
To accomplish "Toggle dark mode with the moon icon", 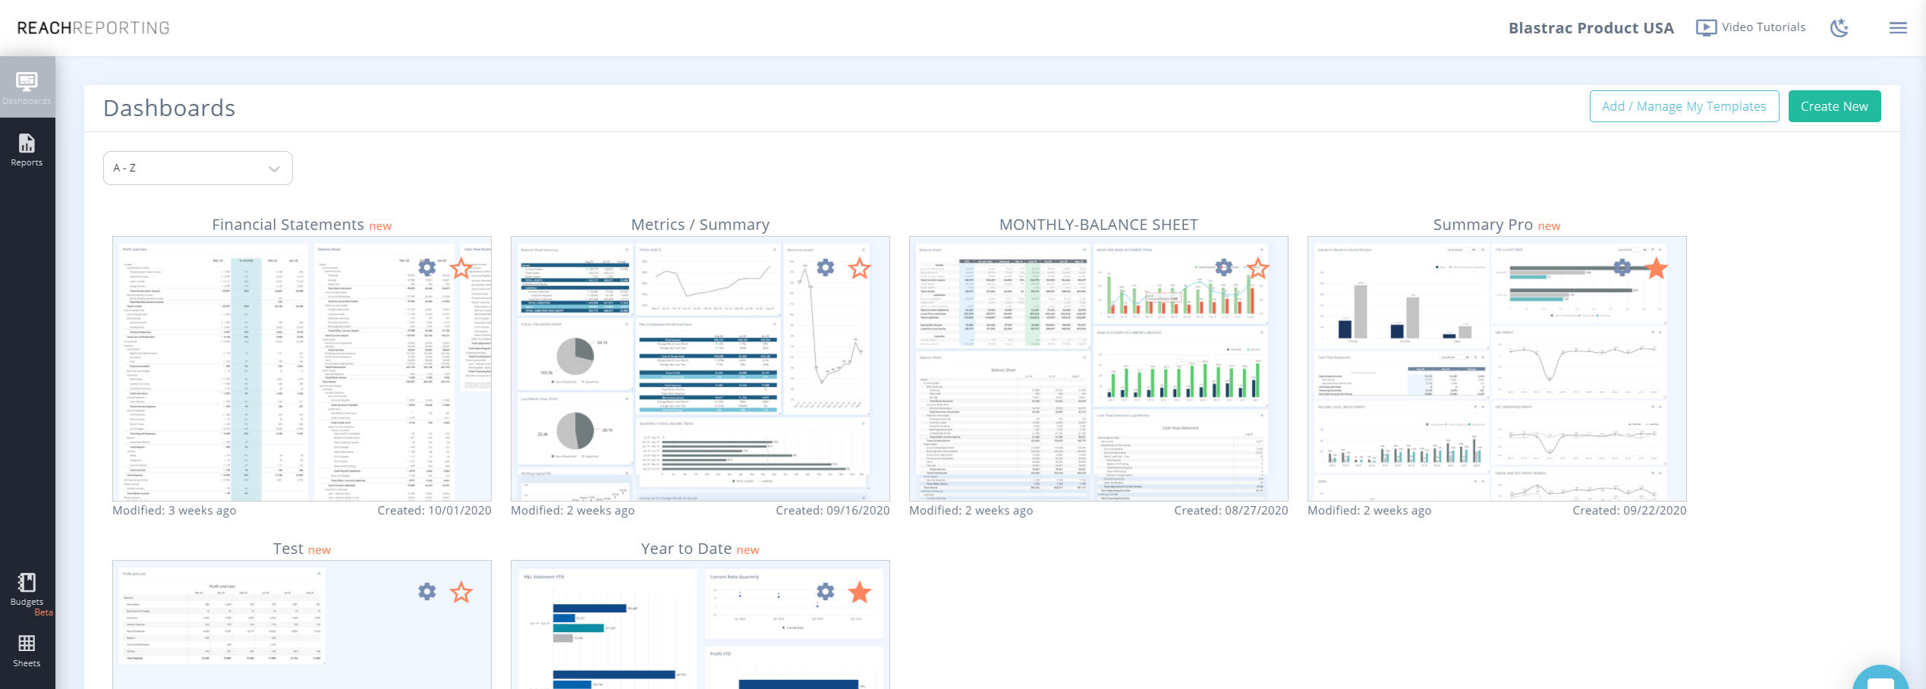I will pyautogui.click(x=1839, y=27).
